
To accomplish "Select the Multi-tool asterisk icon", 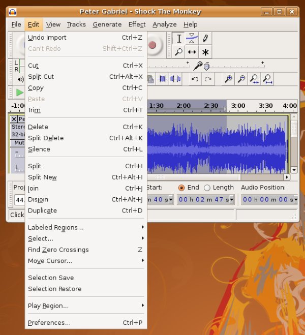I will click(x=205, y=52).
